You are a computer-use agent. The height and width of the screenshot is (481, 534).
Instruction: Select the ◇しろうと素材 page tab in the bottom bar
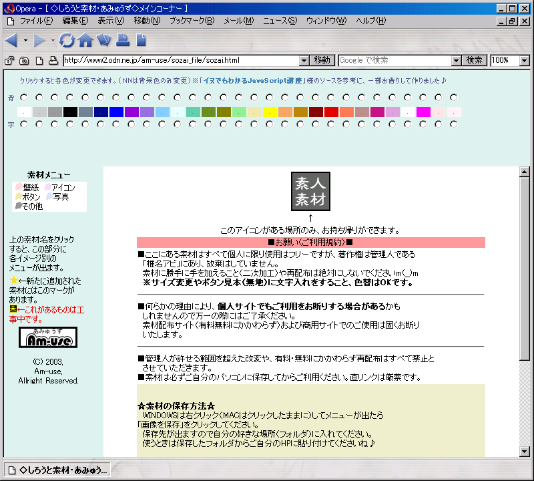(57, 470)
